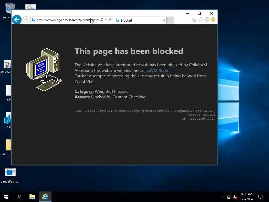Click the smiley feedback icon
Image resolution: width=269 pixels, height=202 pixels.
213,19
